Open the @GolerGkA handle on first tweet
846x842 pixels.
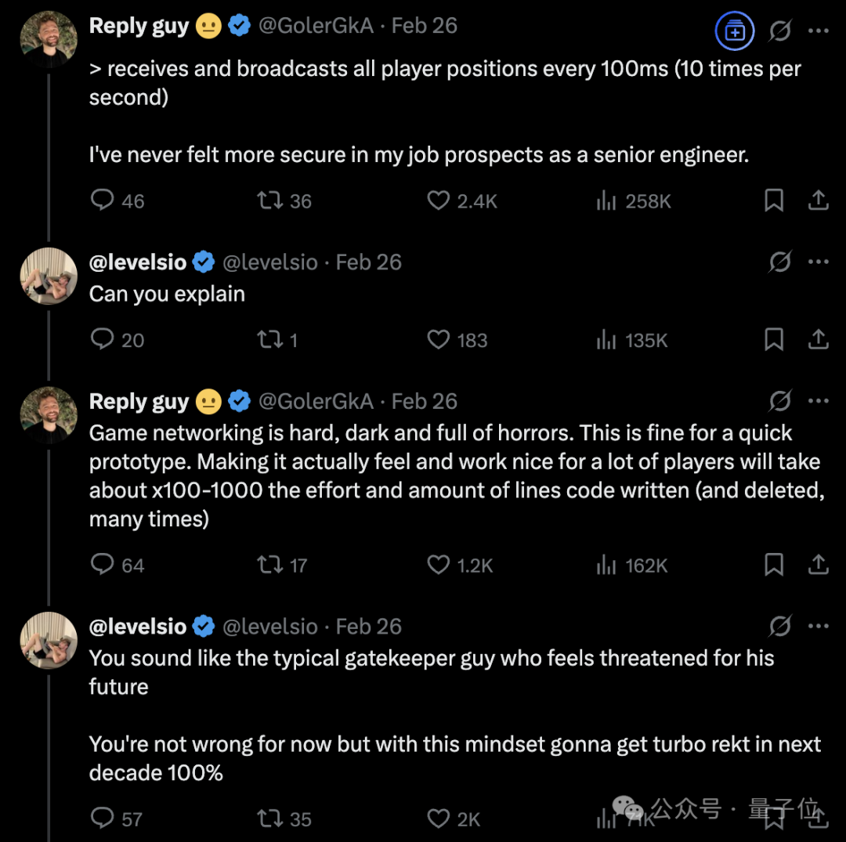click(316, 25)
